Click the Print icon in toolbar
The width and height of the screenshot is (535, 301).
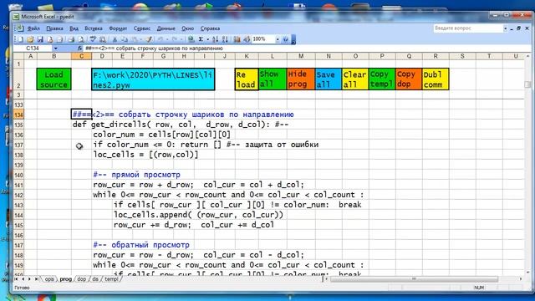point(71,39)
